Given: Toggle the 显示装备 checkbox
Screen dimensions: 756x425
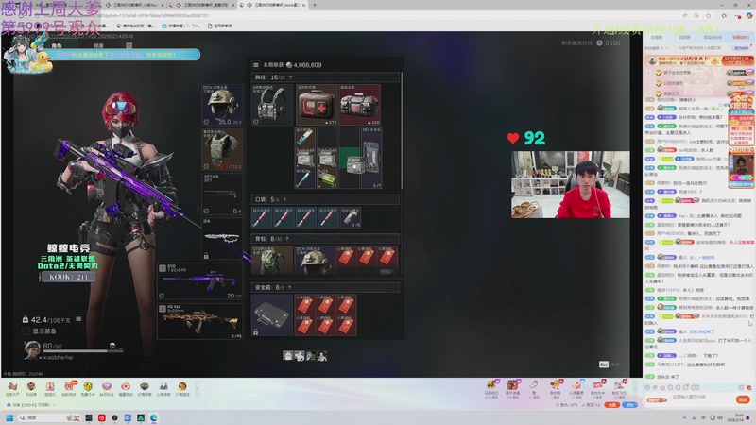Looking at the screenshot, I should (x=26, y=331).
